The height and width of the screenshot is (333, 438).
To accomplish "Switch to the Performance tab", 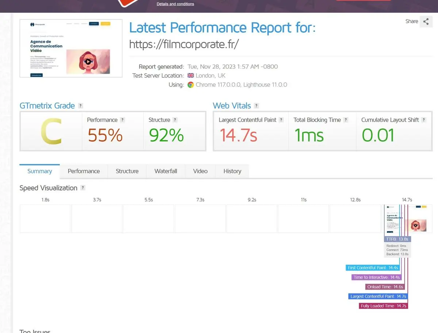I will click(x=84, y=171).
